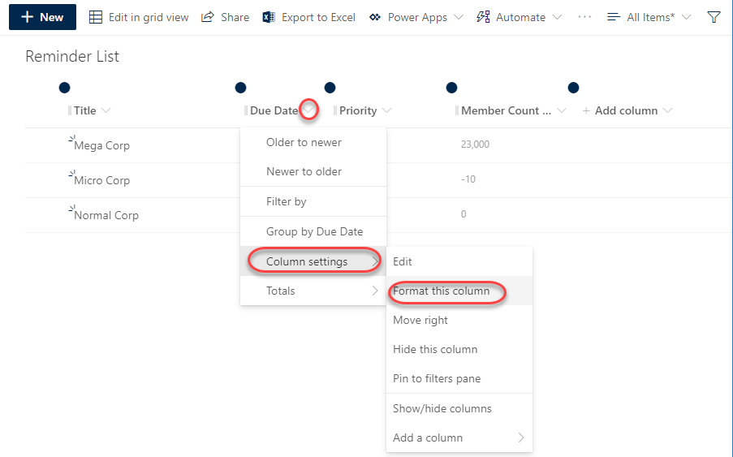The width and height of the screenshot is (733, 457).
Task: Open the Mega Corp list item
Action: tap(101, 146)
